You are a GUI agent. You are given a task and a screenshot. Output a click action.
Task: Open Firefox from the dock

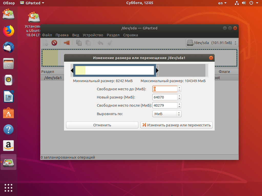[x=8, y=31]
